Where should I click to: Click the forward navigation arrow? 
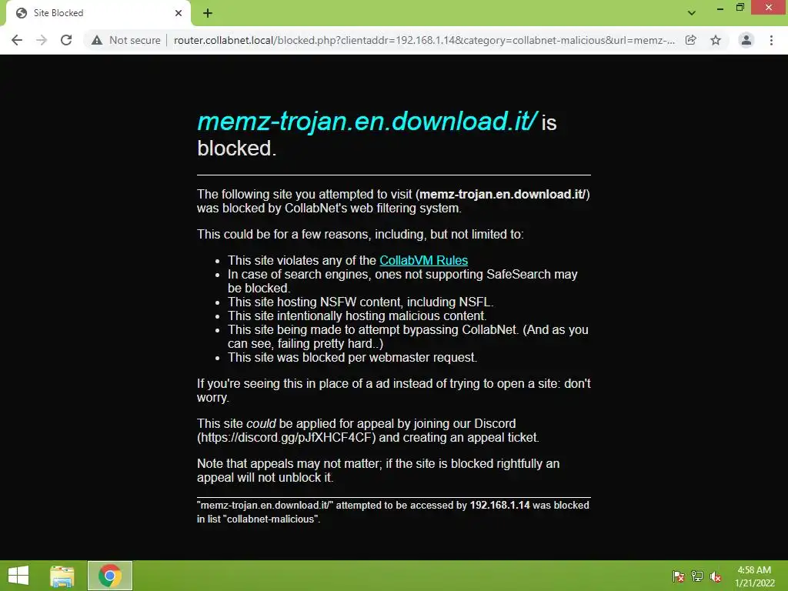click(x=42, y=40)
